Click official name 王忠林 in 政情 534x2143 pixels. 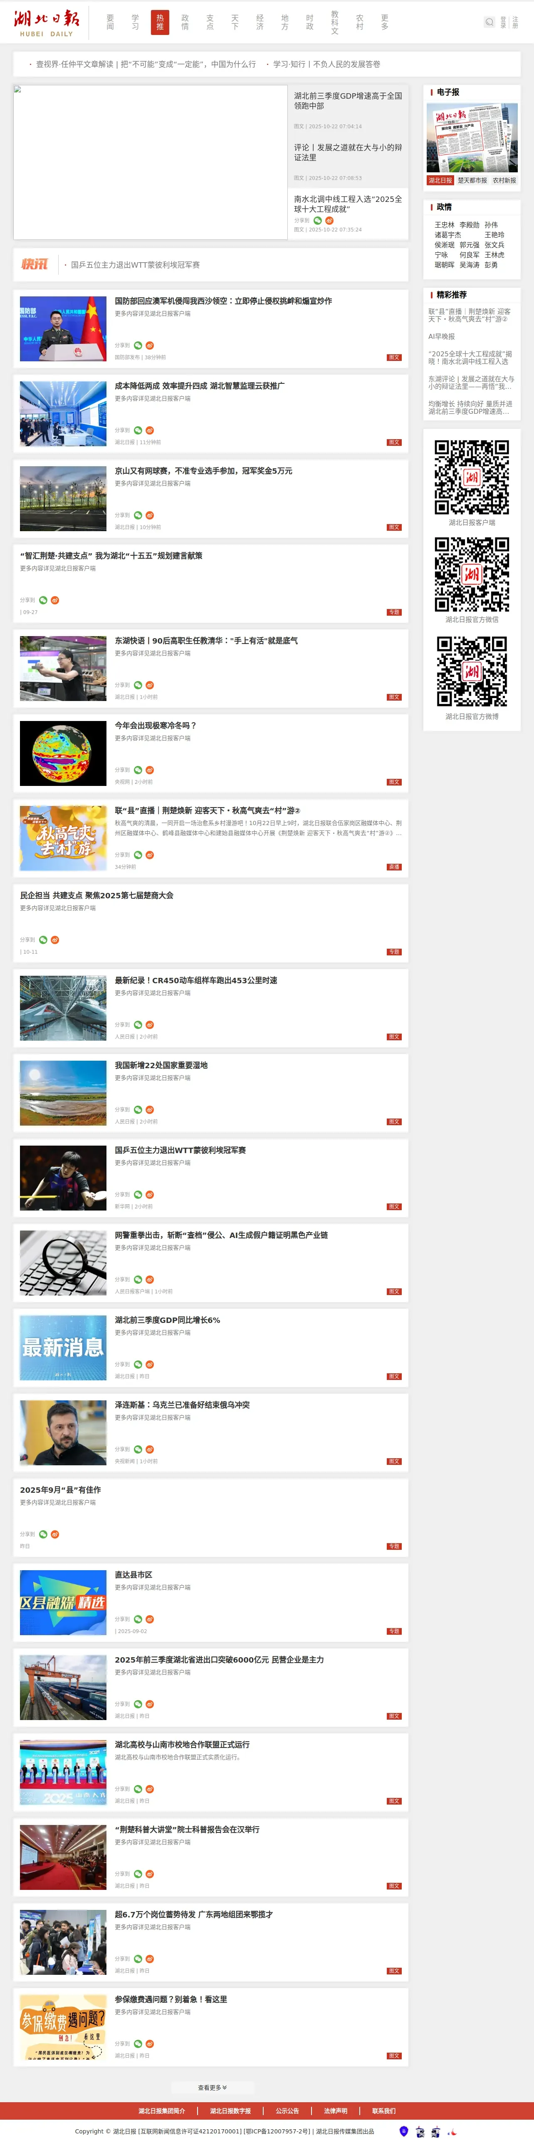pos(444,225)
